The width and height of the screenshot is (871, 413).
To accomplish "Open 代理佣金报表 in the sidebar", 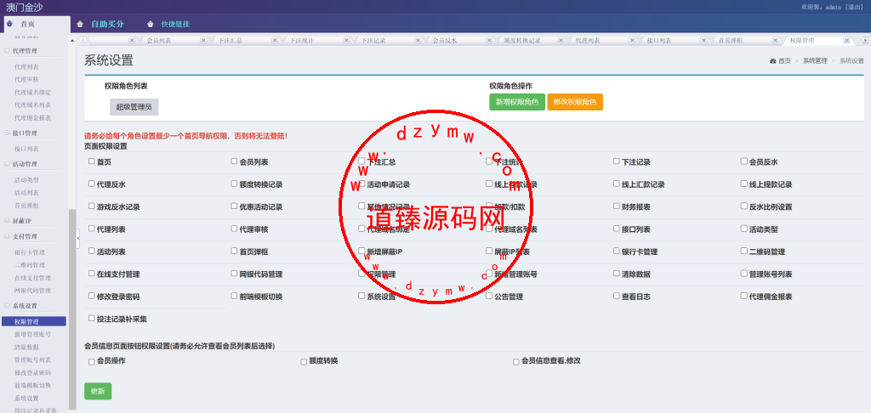I will tap(33, 117).
